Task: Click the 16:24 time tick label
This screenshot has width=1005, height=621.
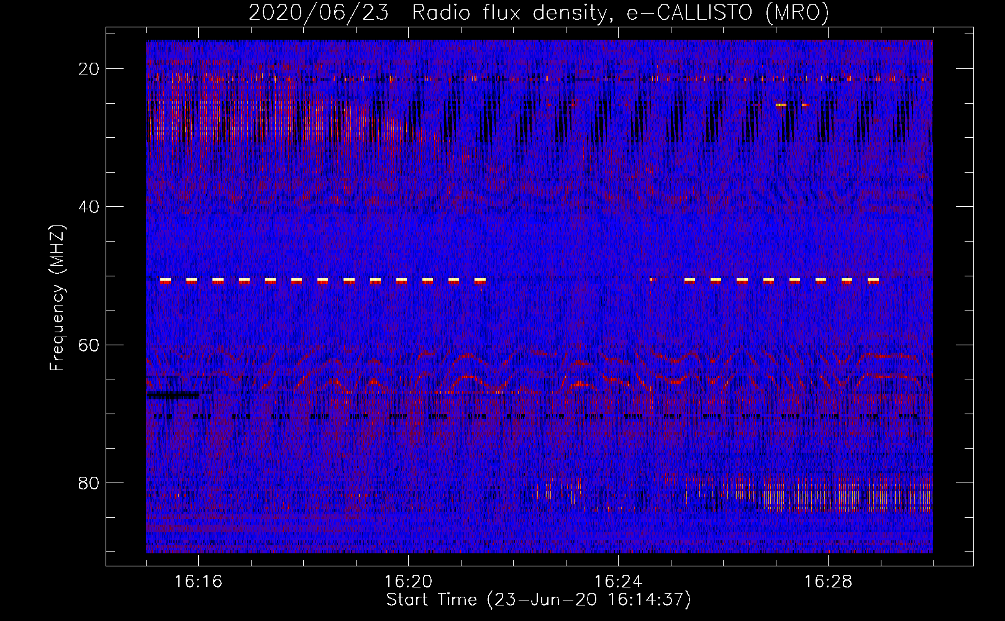Action: [618, 582]
